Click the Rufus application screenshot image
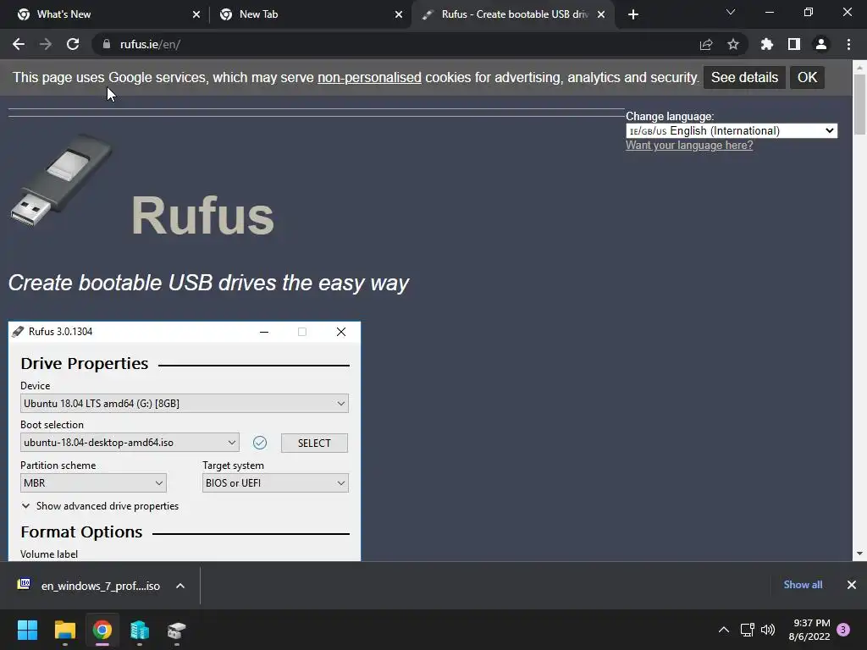The image size is (867, 650). tap(185, 441)
